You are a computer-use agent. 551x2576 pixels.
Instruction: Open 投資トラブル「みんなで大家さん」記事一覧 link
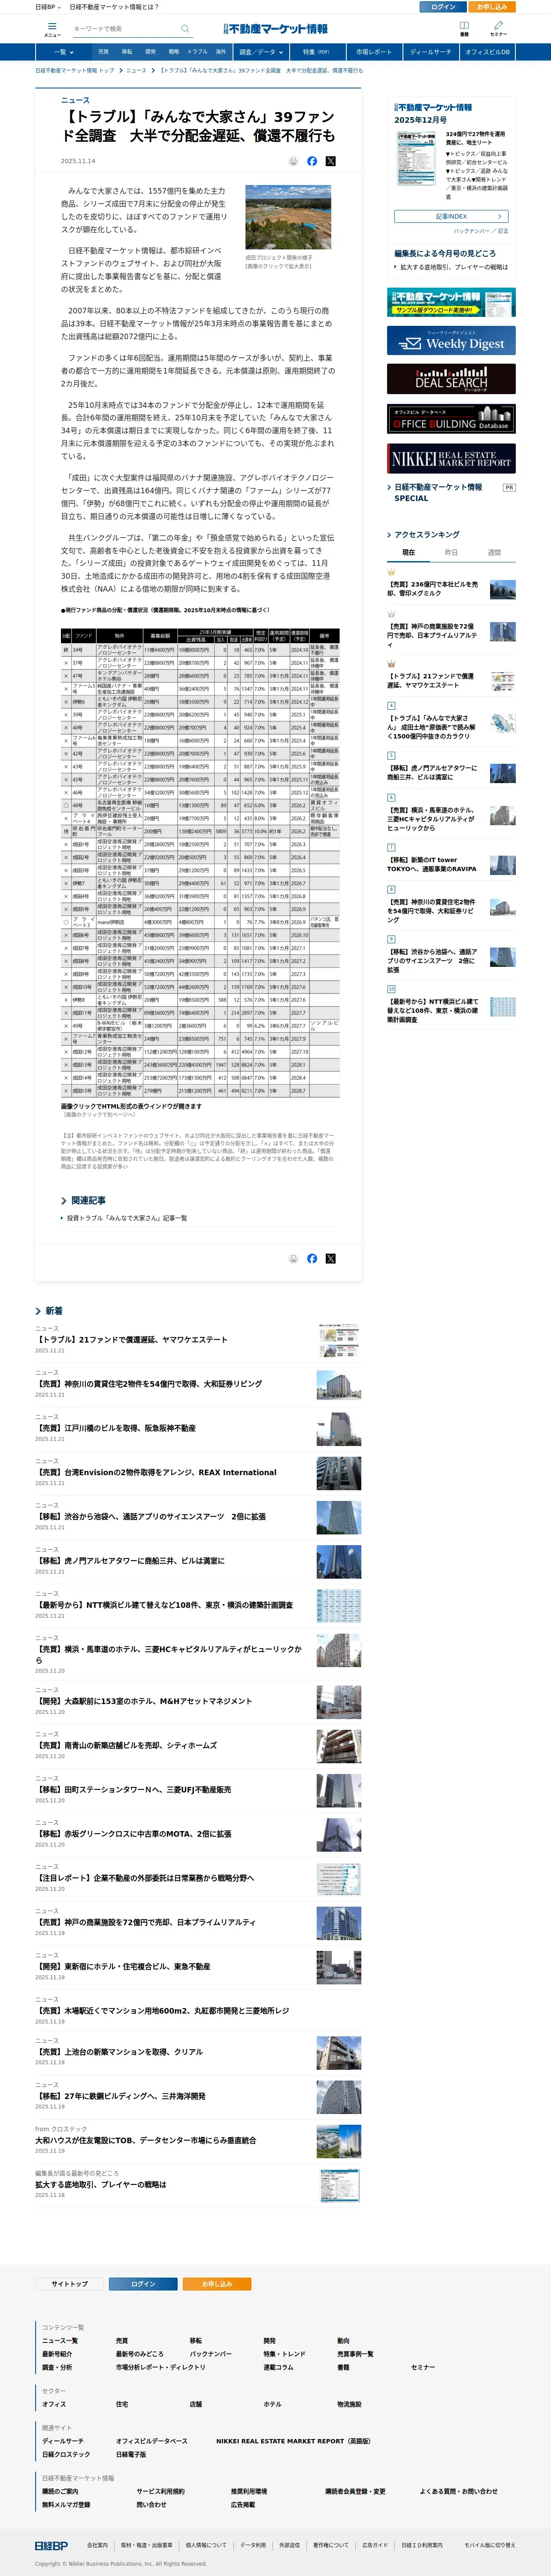(127, 1218)
